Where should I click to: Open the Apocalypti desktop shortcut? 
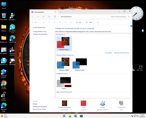click(x=4, y=50)
